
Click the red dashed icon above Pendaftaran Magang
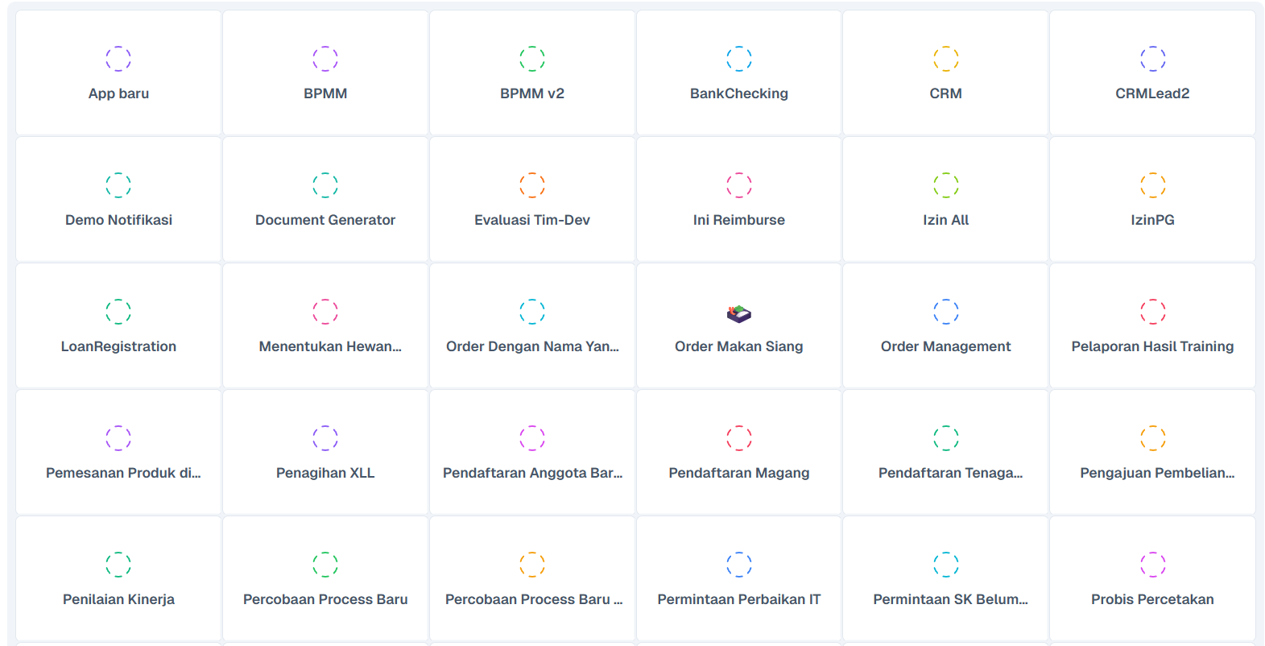pos(739,438)
